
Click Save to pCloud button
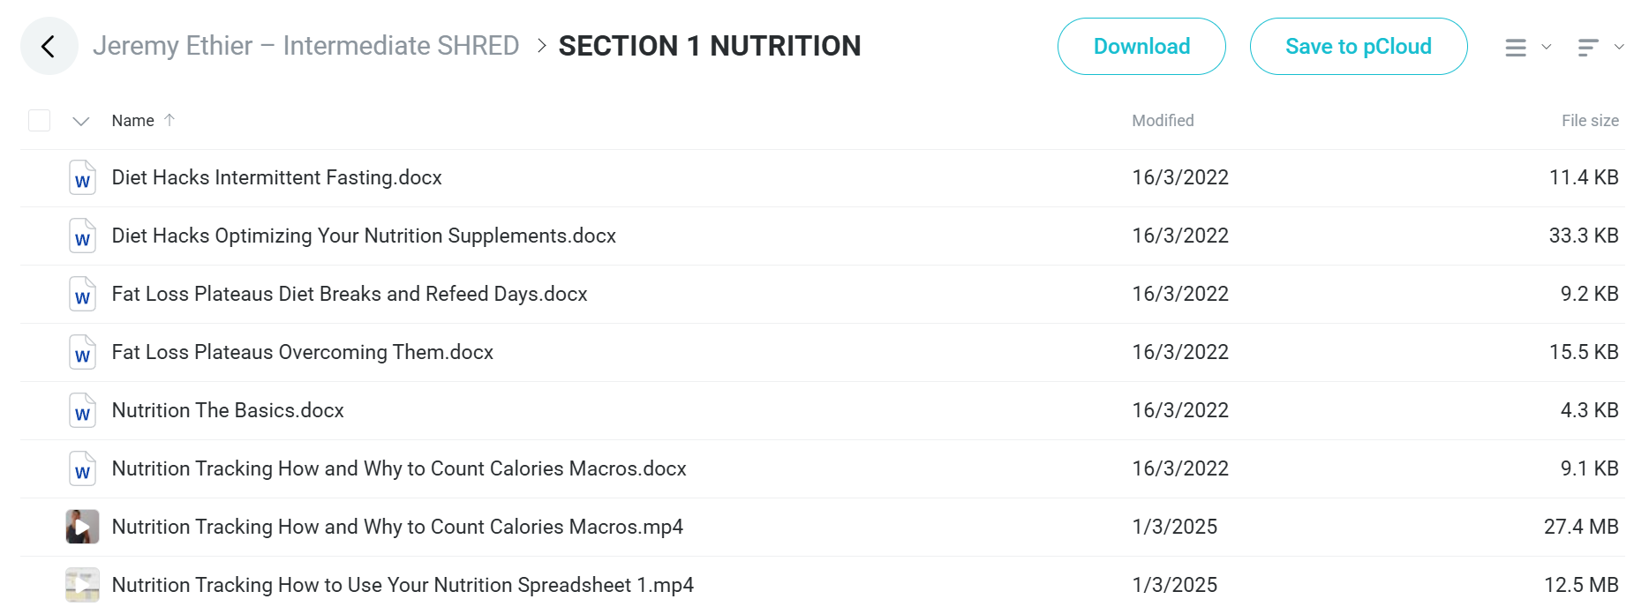click(x=1359, y=47)
